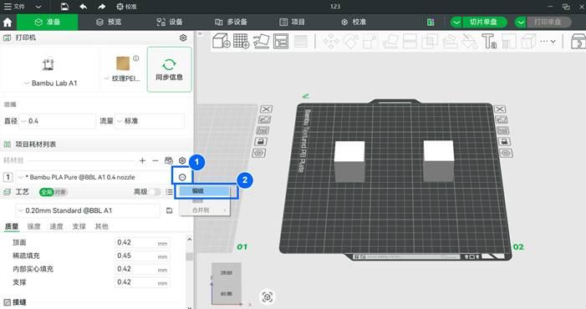The image size is (586, 309).
Task: Click the 支撑 line width field
Action: 142,282
